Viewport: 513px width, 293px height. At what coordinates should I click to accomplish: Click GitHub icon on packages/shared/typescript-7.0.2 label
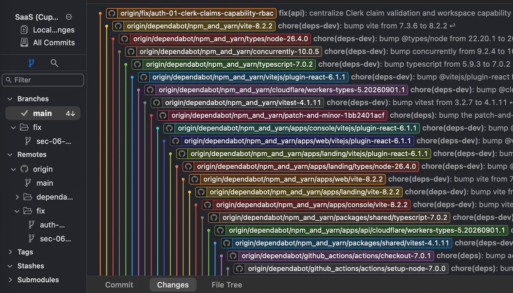coord(215,218)
